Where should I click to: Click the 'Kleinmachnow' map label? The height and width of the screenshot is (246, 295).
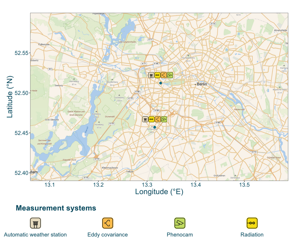pyautogui.click(x=110, y=168)
